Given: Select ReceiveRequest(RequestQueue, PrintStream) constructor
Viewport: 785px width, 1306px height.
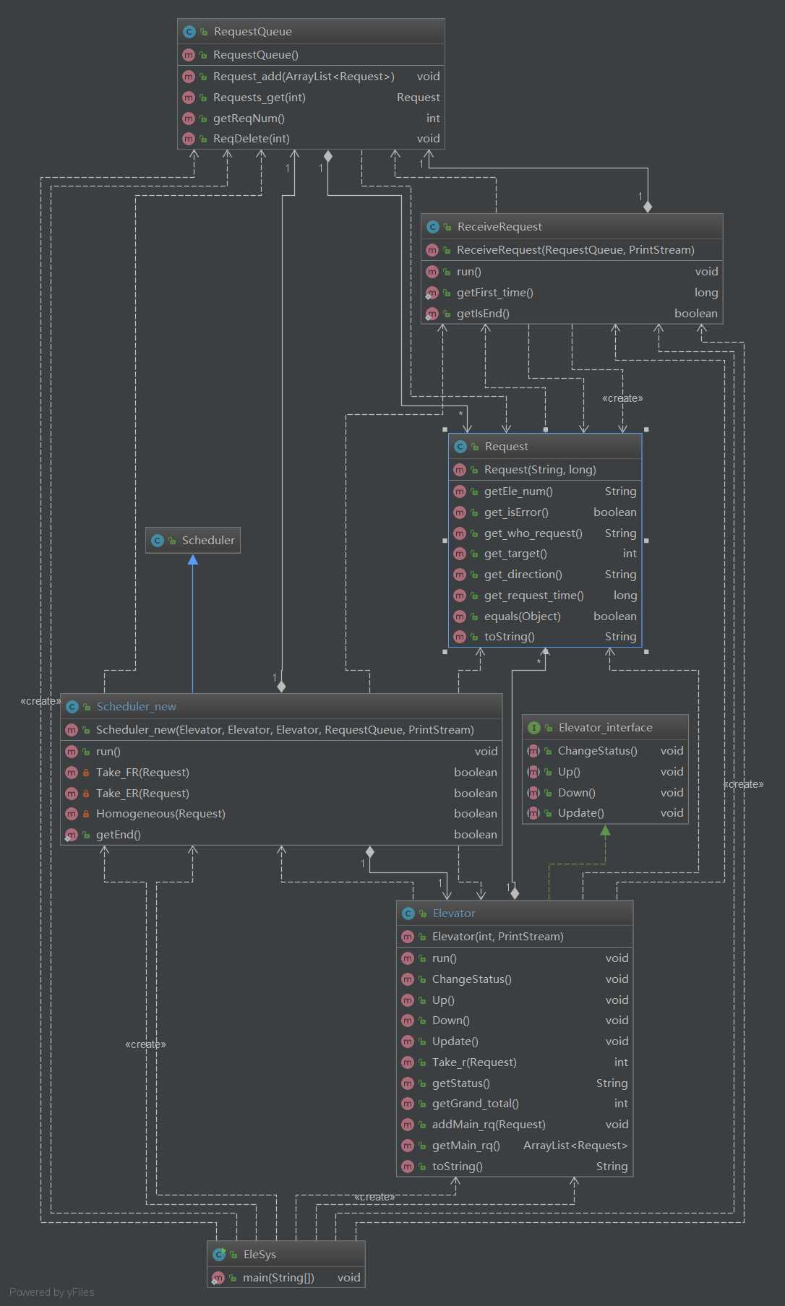Looking at the screenshot, I should [x=572, y=250].
